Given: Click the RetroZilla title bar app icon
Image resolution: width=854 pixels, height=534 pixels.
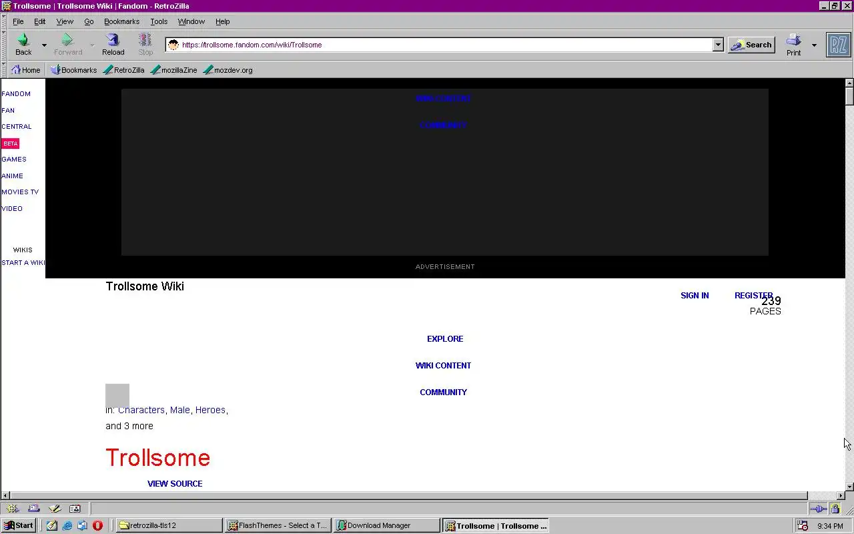Looking at the screenshot, I should point(6,6).
